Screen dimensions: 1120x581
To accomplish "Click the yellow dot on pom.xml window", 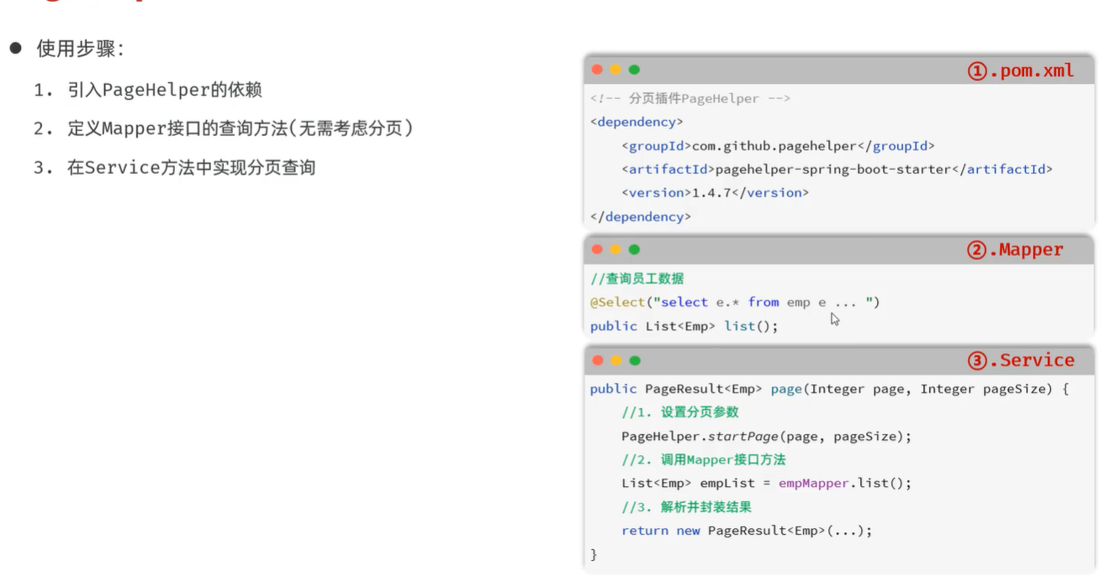I will point(615,70).
